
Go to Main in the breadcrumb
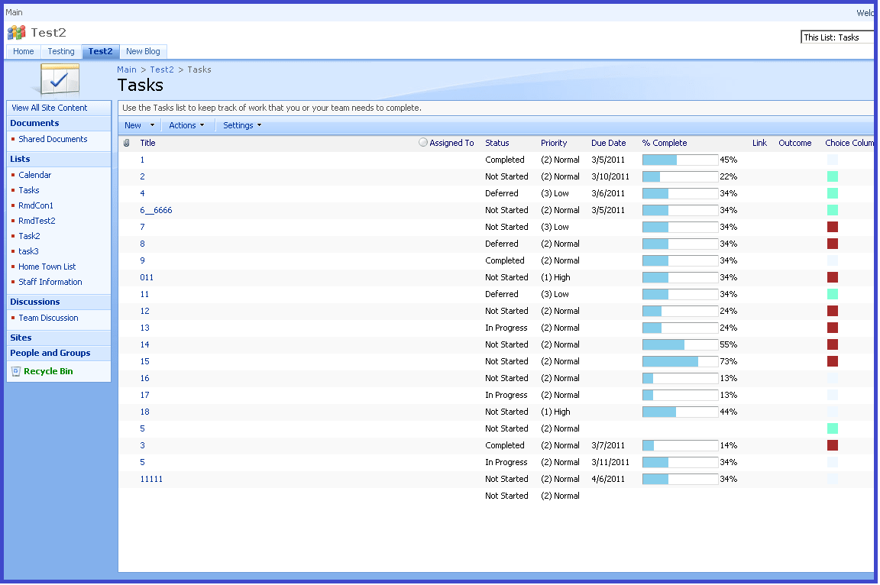pos(127,69)
